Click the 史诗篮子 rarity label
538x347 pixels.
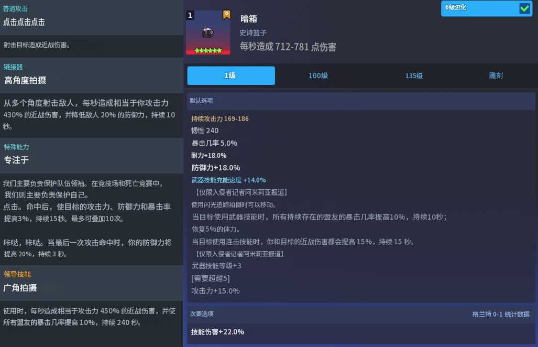(253, 32)
